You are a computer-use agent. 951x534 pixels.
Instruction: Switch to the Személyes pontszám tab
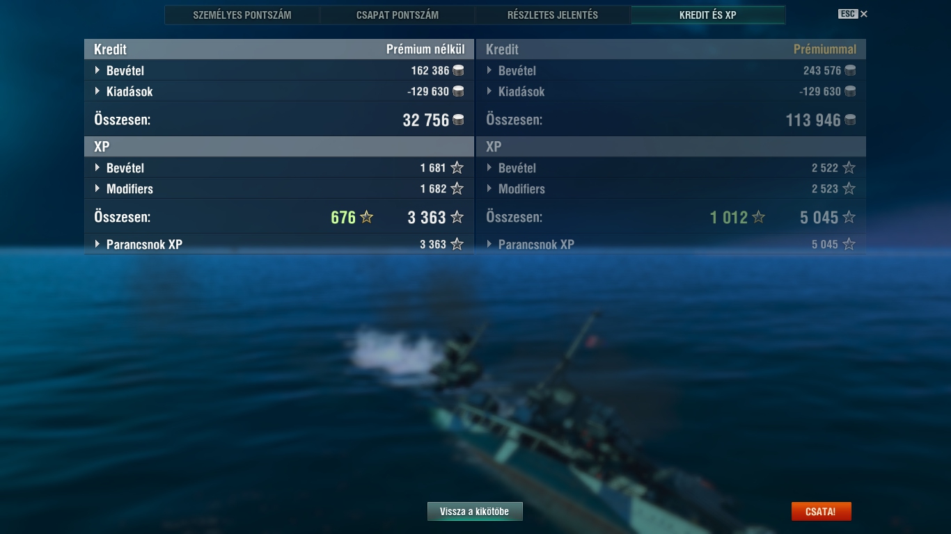pyautogui.click(x=242, y=15)
